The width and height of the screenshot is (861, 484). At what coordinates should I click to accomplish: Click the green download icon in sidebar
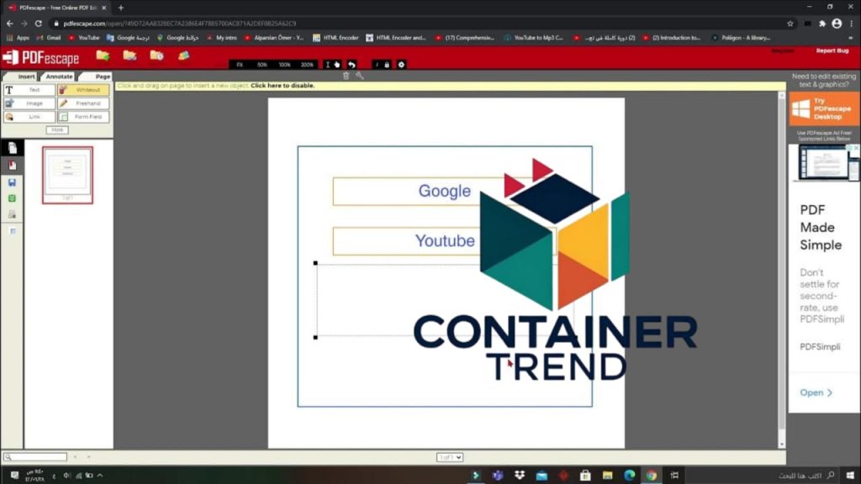[x=12, y=198]
